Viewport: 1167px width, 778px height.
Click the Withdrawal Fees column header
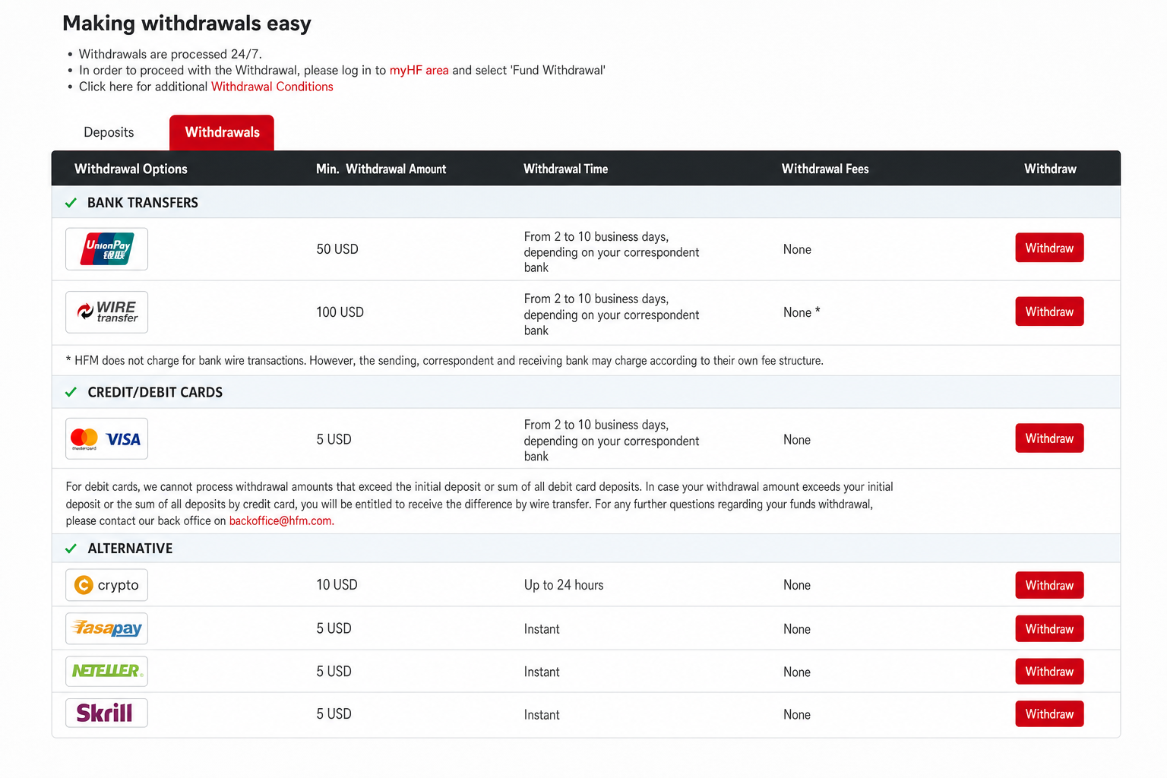pyautogui.click(x=825, y=169)
